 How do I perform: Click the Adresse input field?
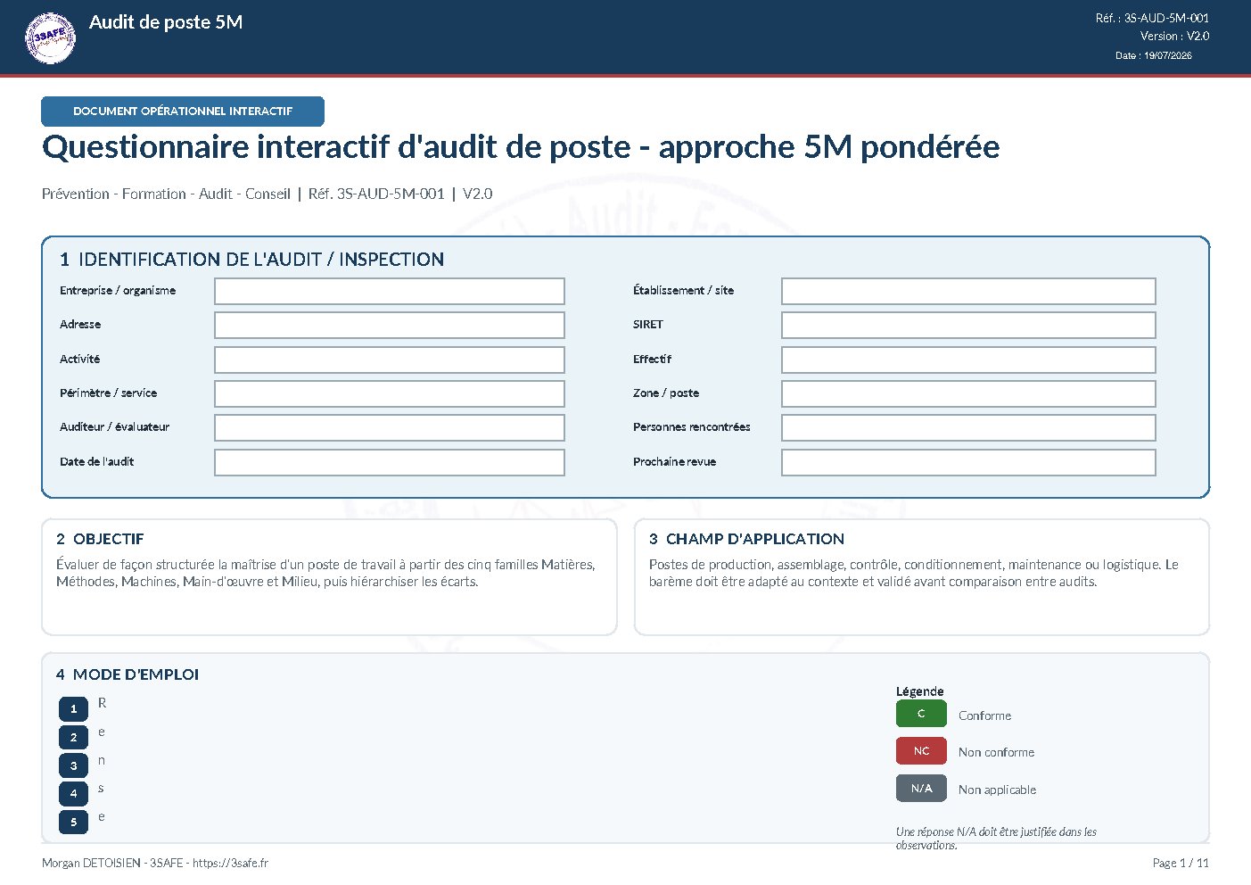coord(390,325)
